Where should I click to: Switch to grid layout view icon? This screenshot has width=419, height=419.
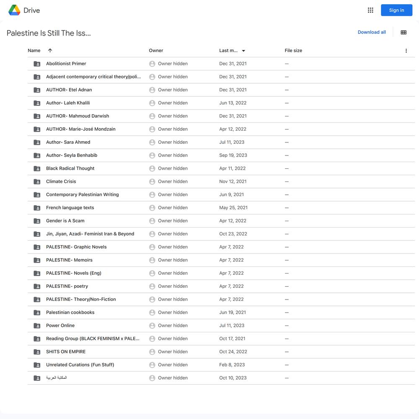point(403,32)
